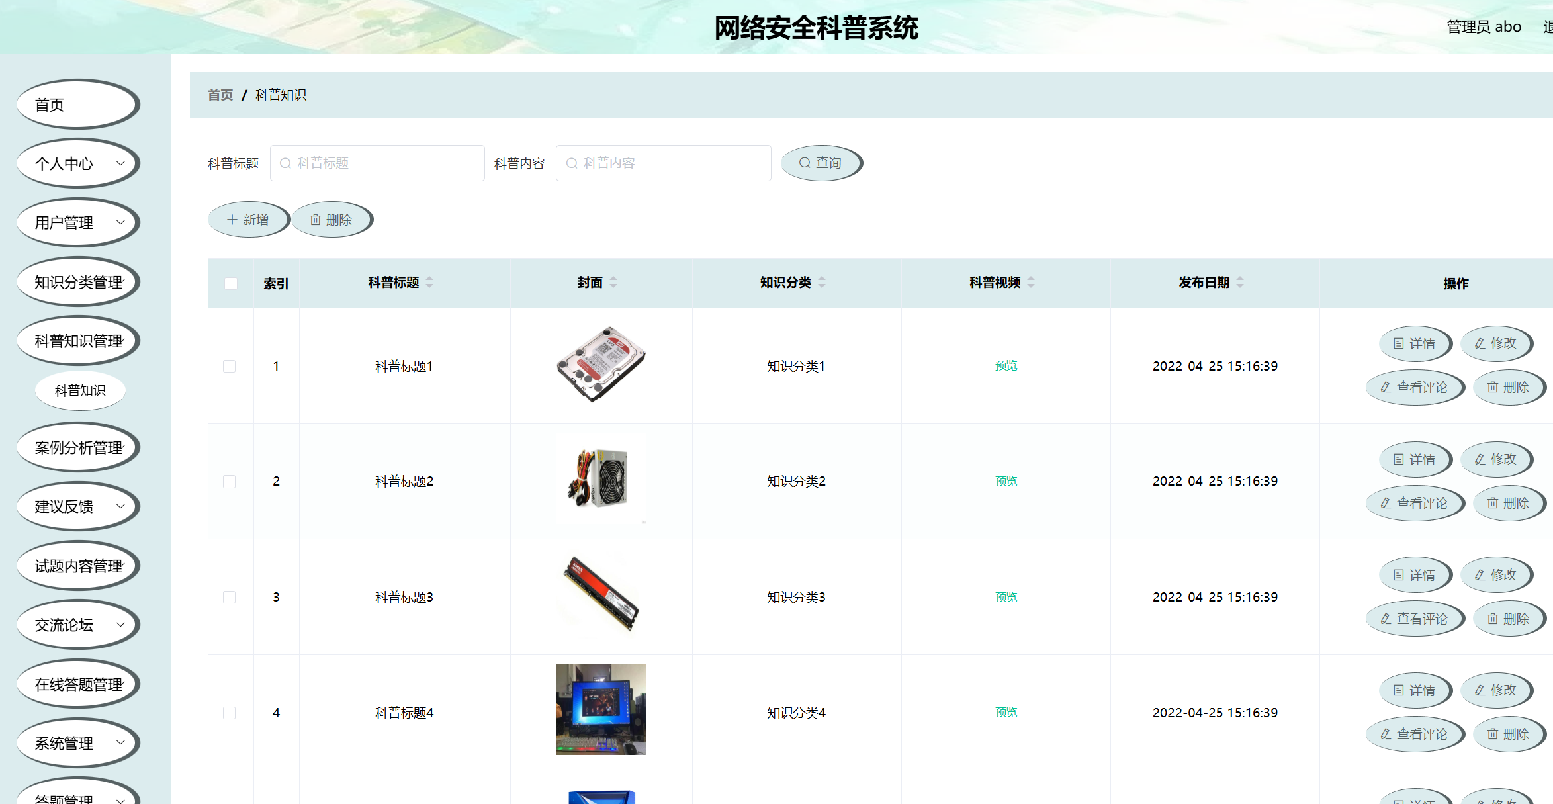Click the edit icon on row 1's 修改 button
This screenshot has height=804, width=1553.
point(1480,343)
